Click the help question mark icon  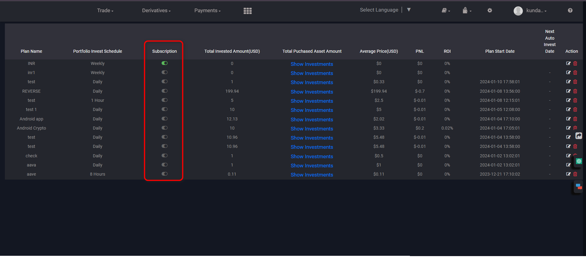[x=570, y=10]
